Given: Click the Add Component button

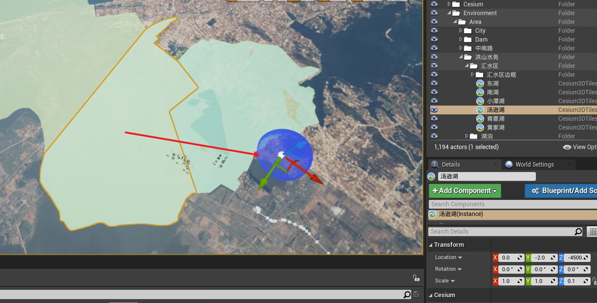Looking at the screenshot, I should [464, 191].
